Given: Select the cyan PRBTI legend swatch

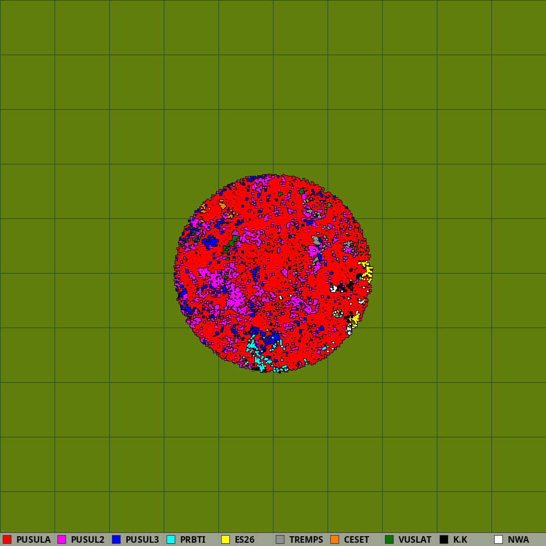Looking at the screenshot, I should pyautogui.click(x=171, y=539).
